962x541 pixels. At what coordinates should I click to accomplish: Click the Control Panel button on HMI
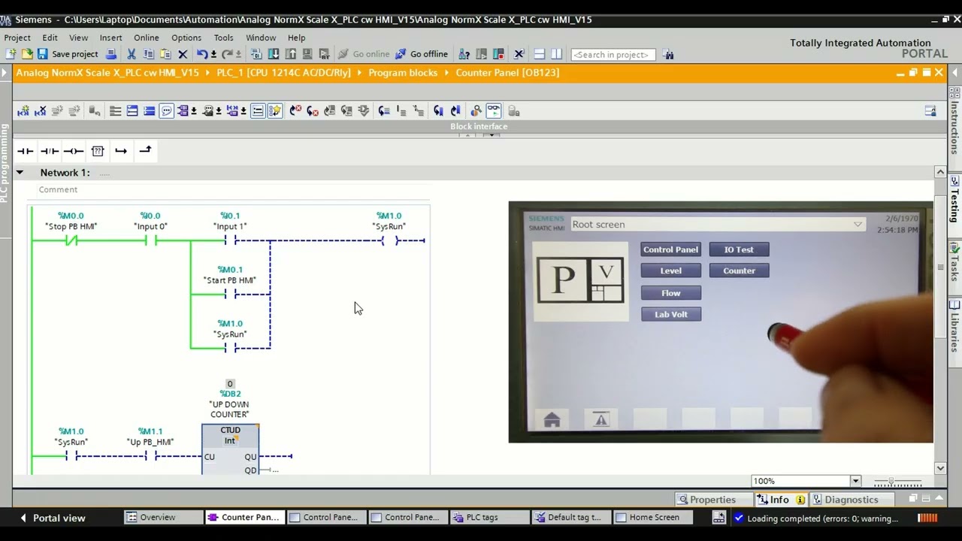(x=670, y=249)
